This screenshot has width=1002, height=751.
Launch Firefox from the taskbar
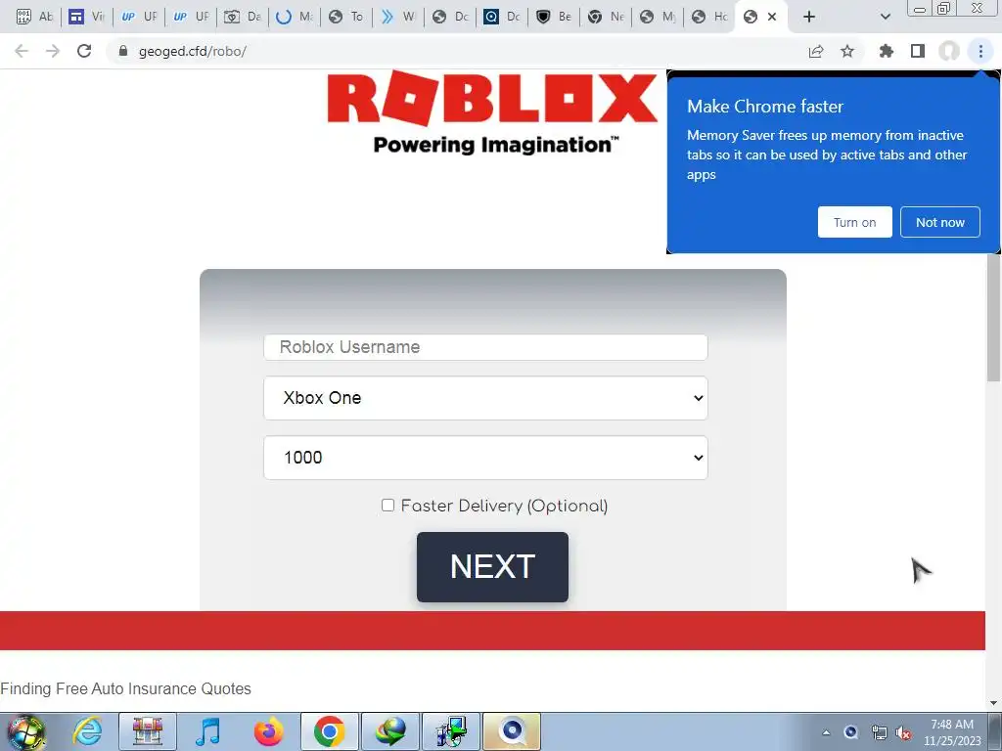268,731
